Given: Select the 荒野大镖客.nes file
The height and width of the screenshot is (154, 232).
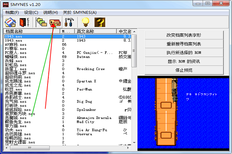Looking at the screenshot, I should pyautogui.click(x=20, y=142).
